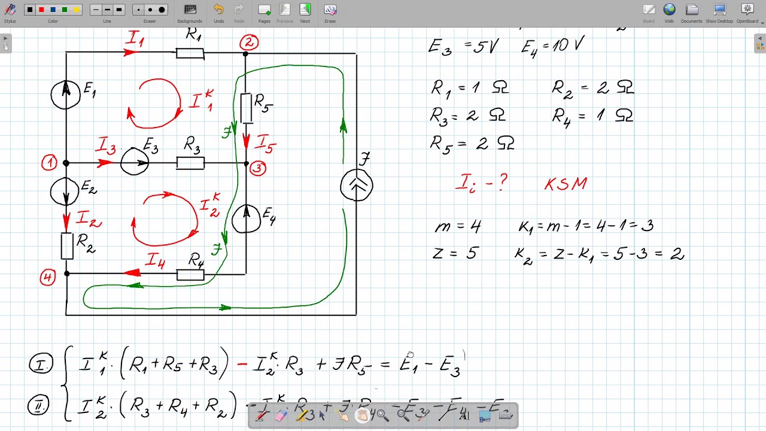The width and height of the screenshot is (766, 431).
Task: Switch to Board mode
Action: pyautogui.click(x=649, y=13)
